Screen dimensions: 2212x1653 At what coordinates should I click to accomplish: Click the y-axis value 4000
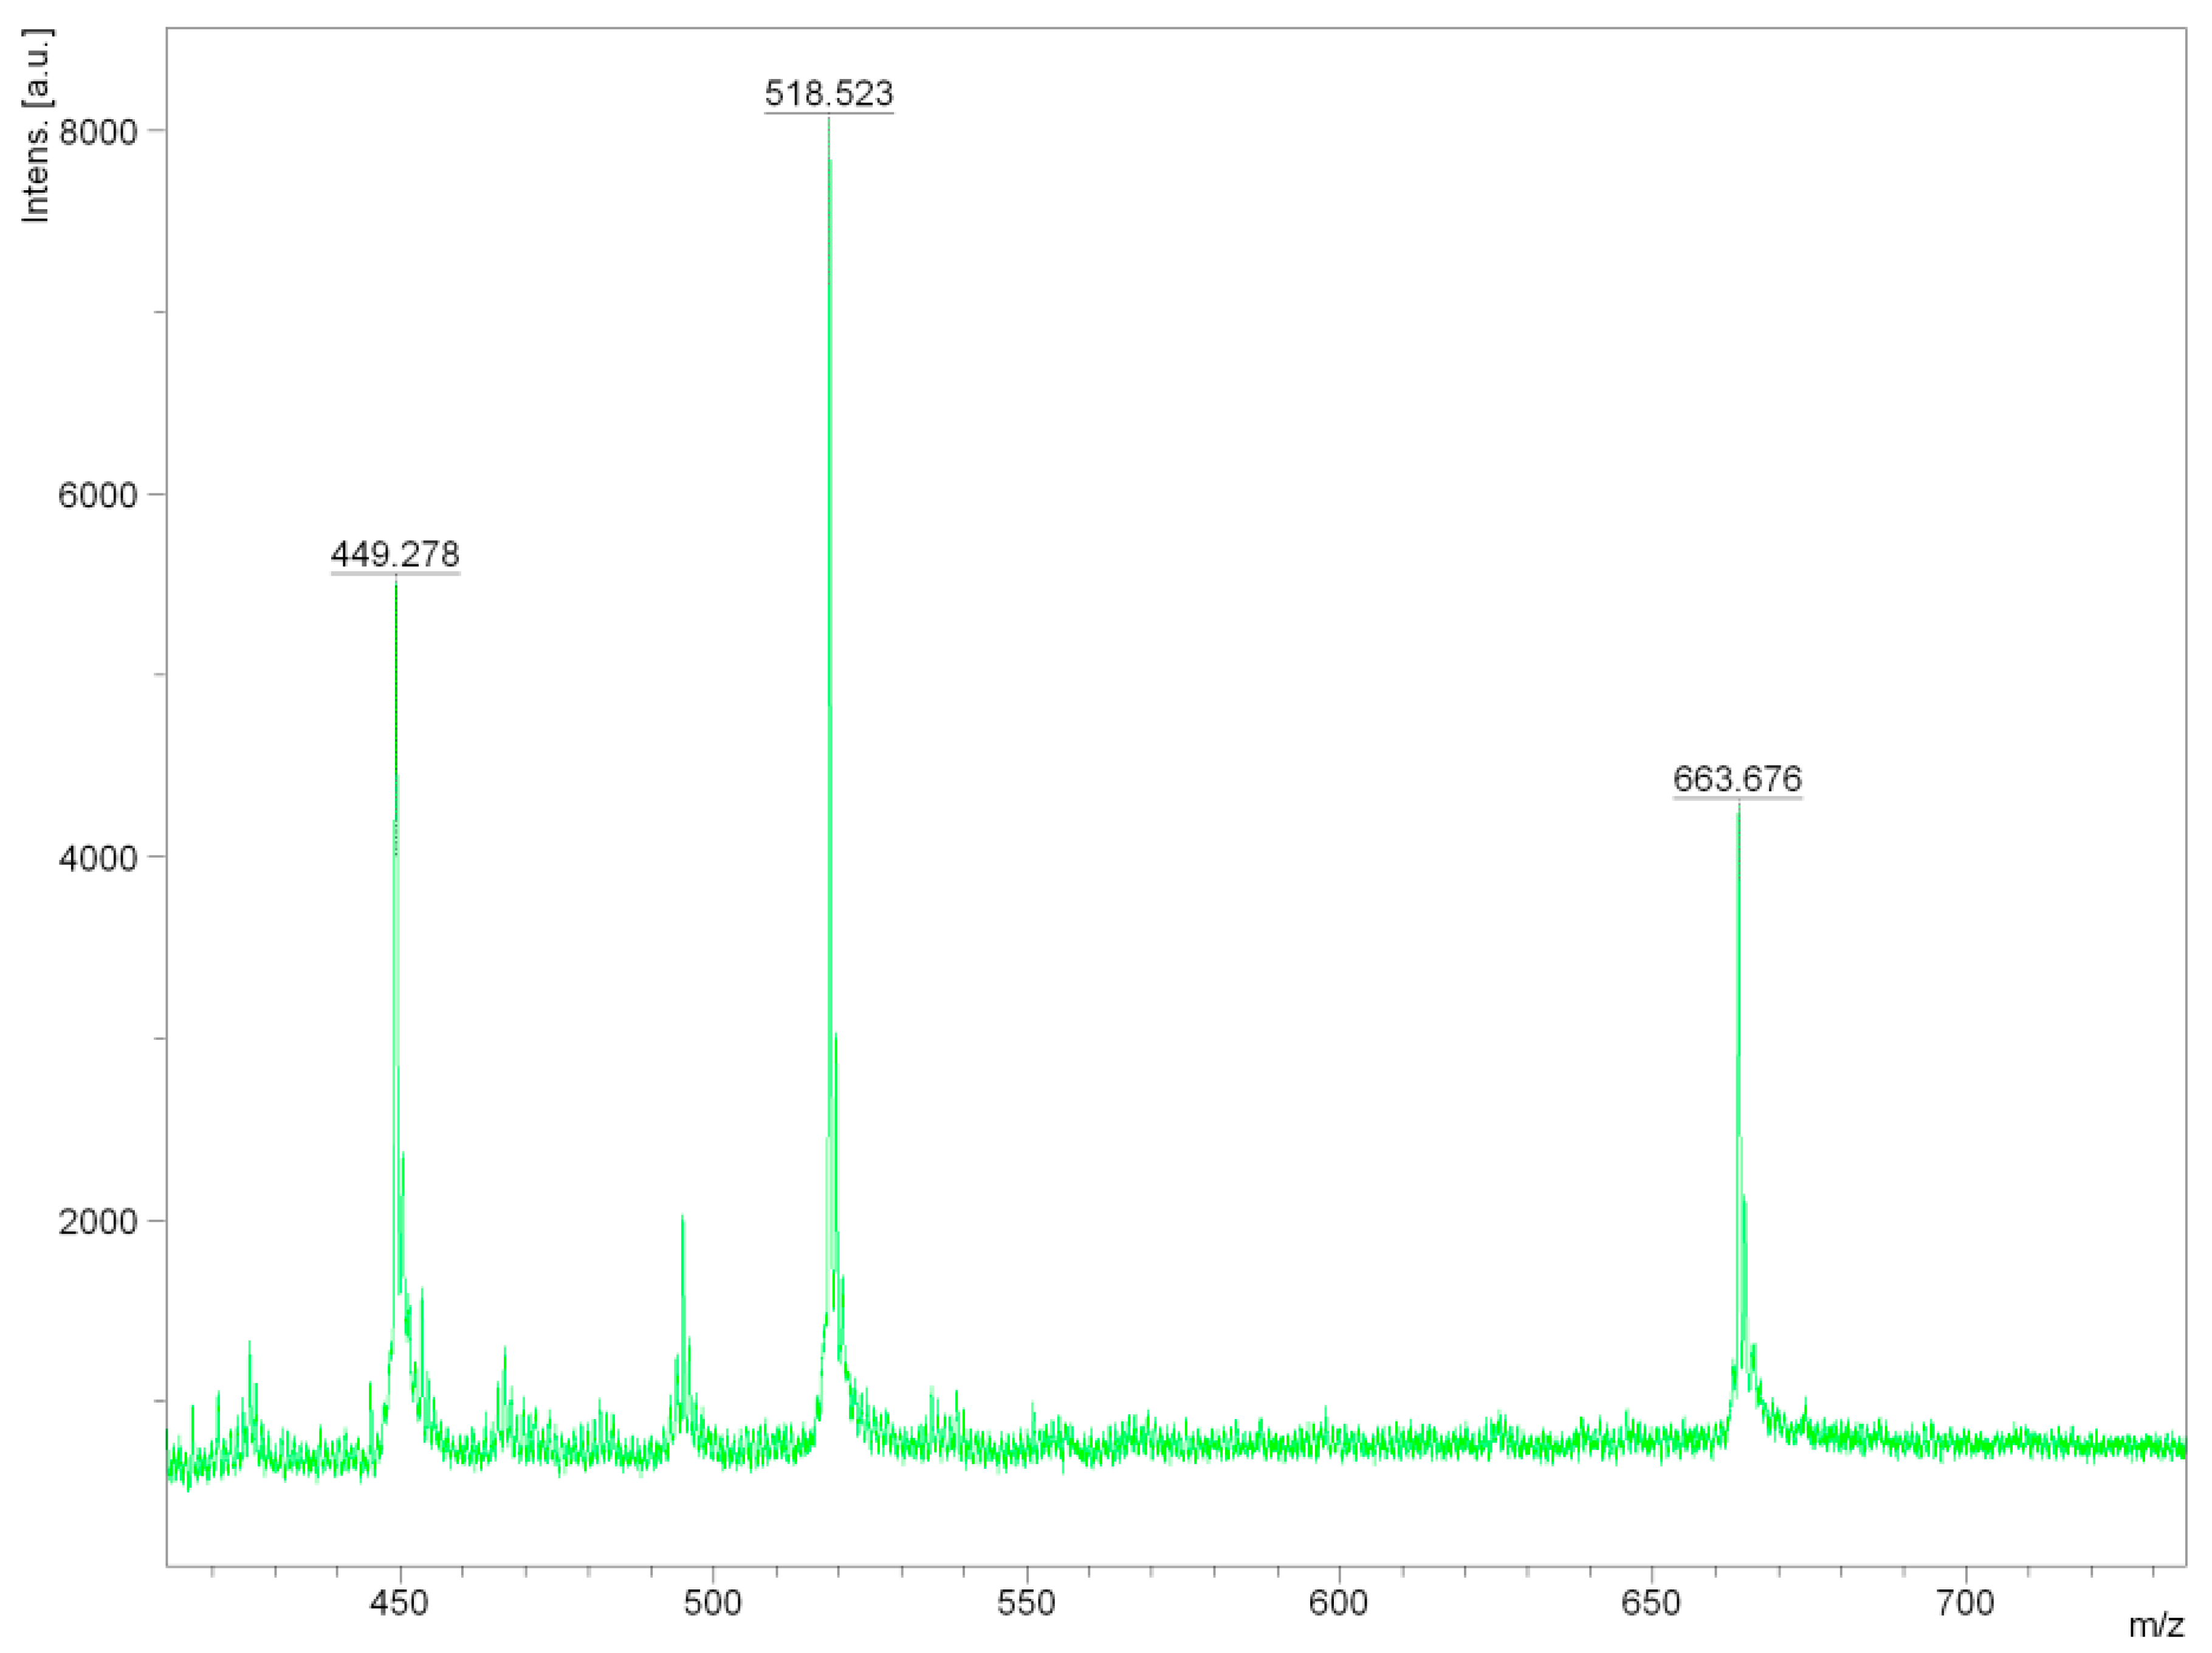[x=97, y=858]
